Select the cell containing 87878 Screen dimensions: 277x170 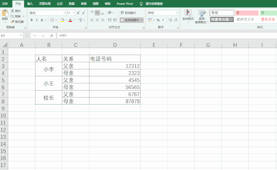tap(115, 101)
